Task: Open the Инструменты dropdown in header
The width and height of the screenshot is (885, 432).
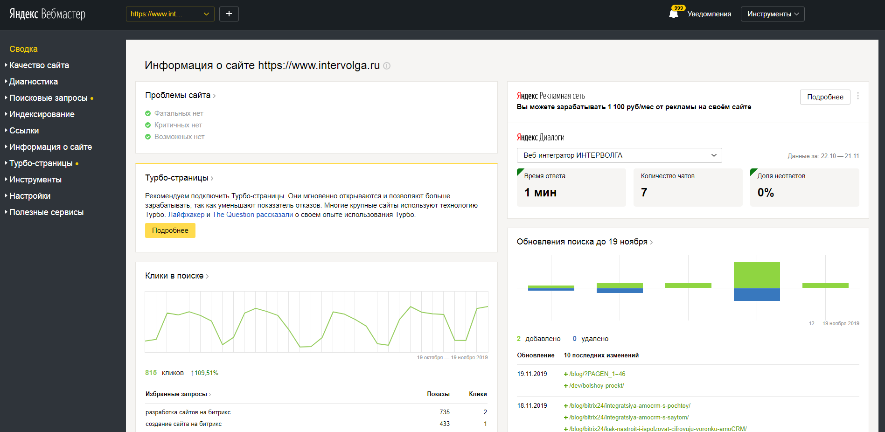Action: 773,14
